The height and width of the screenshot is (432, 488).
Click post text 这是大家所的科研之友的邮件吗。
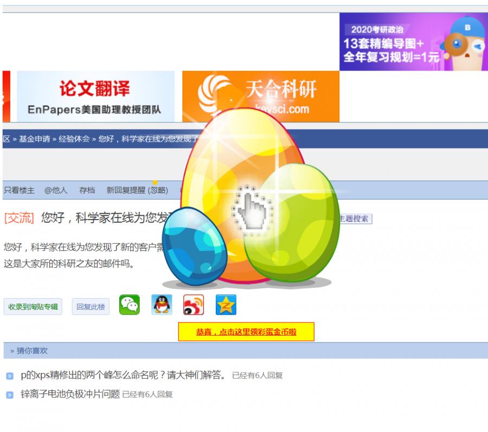[x=69, y=264]
